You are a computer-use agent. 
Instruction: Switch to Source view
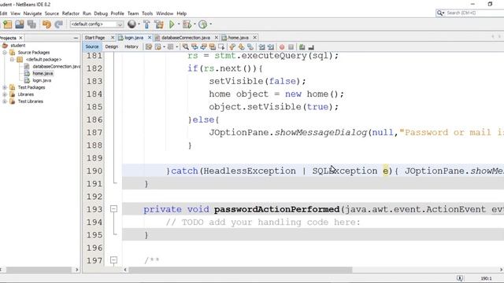tap(92, 47)
